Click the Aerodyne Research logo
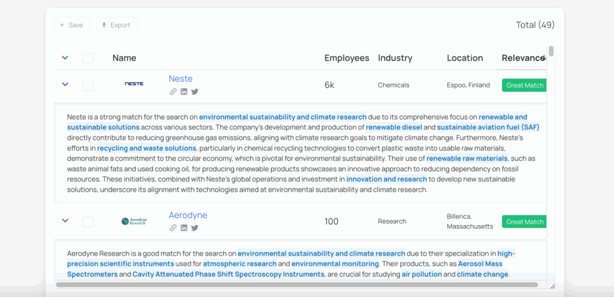Image resolution: width=614 pixels, height=297 pixels. pyautogui.click(x=134, y=221)
